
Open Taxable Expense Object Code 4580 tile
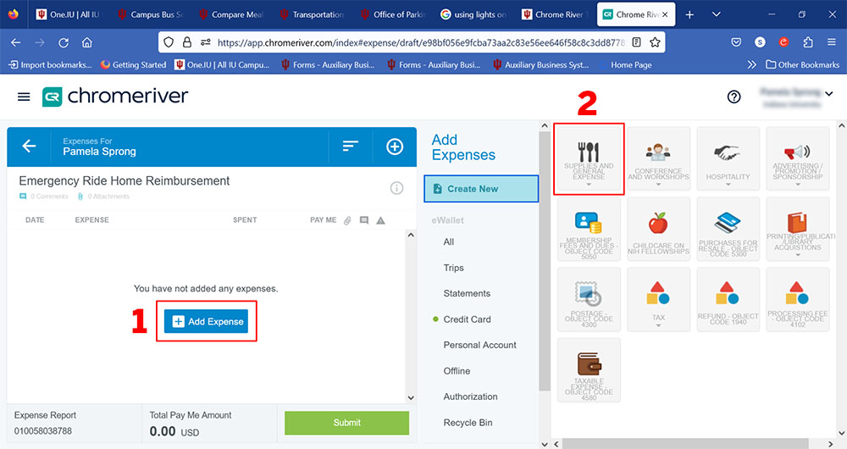[589, 370]
